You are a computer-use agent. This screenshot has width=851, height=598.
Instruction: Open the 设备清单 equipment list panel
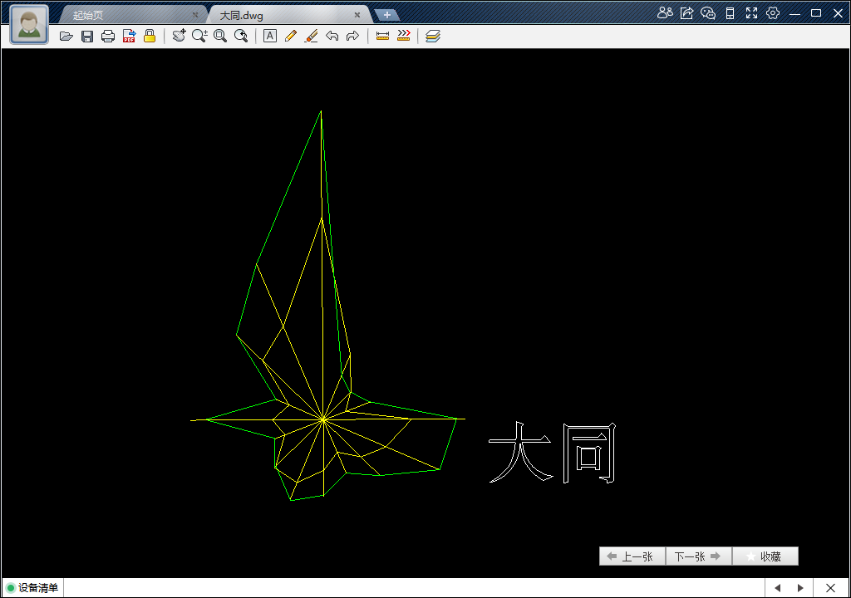tap(32, 588)
